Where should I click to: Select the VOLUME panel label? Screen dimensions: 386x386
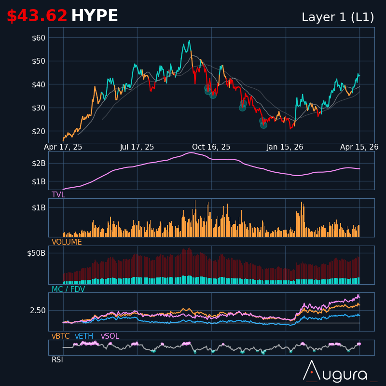[67, 242]
